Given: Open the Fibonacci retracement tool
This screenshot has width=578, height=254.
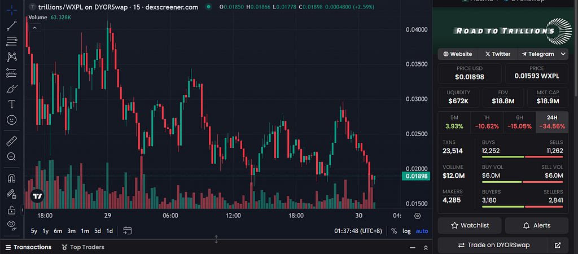Looking at the screenshot, I should tap(11, 41).
